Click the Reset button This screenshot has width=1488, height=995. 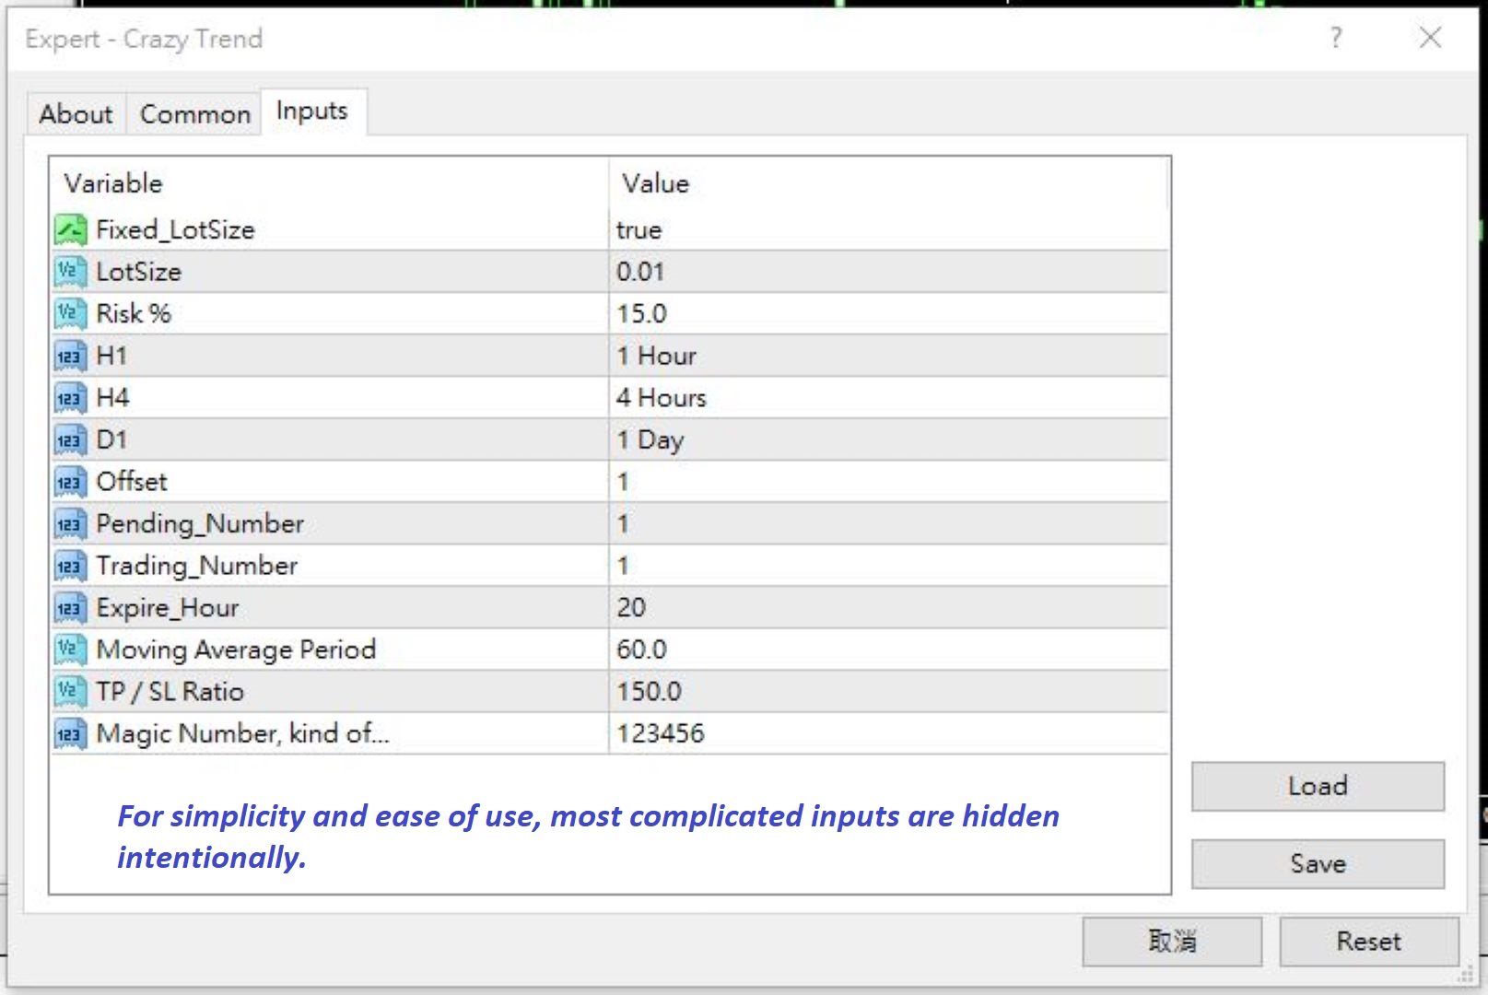[1369, 941]
